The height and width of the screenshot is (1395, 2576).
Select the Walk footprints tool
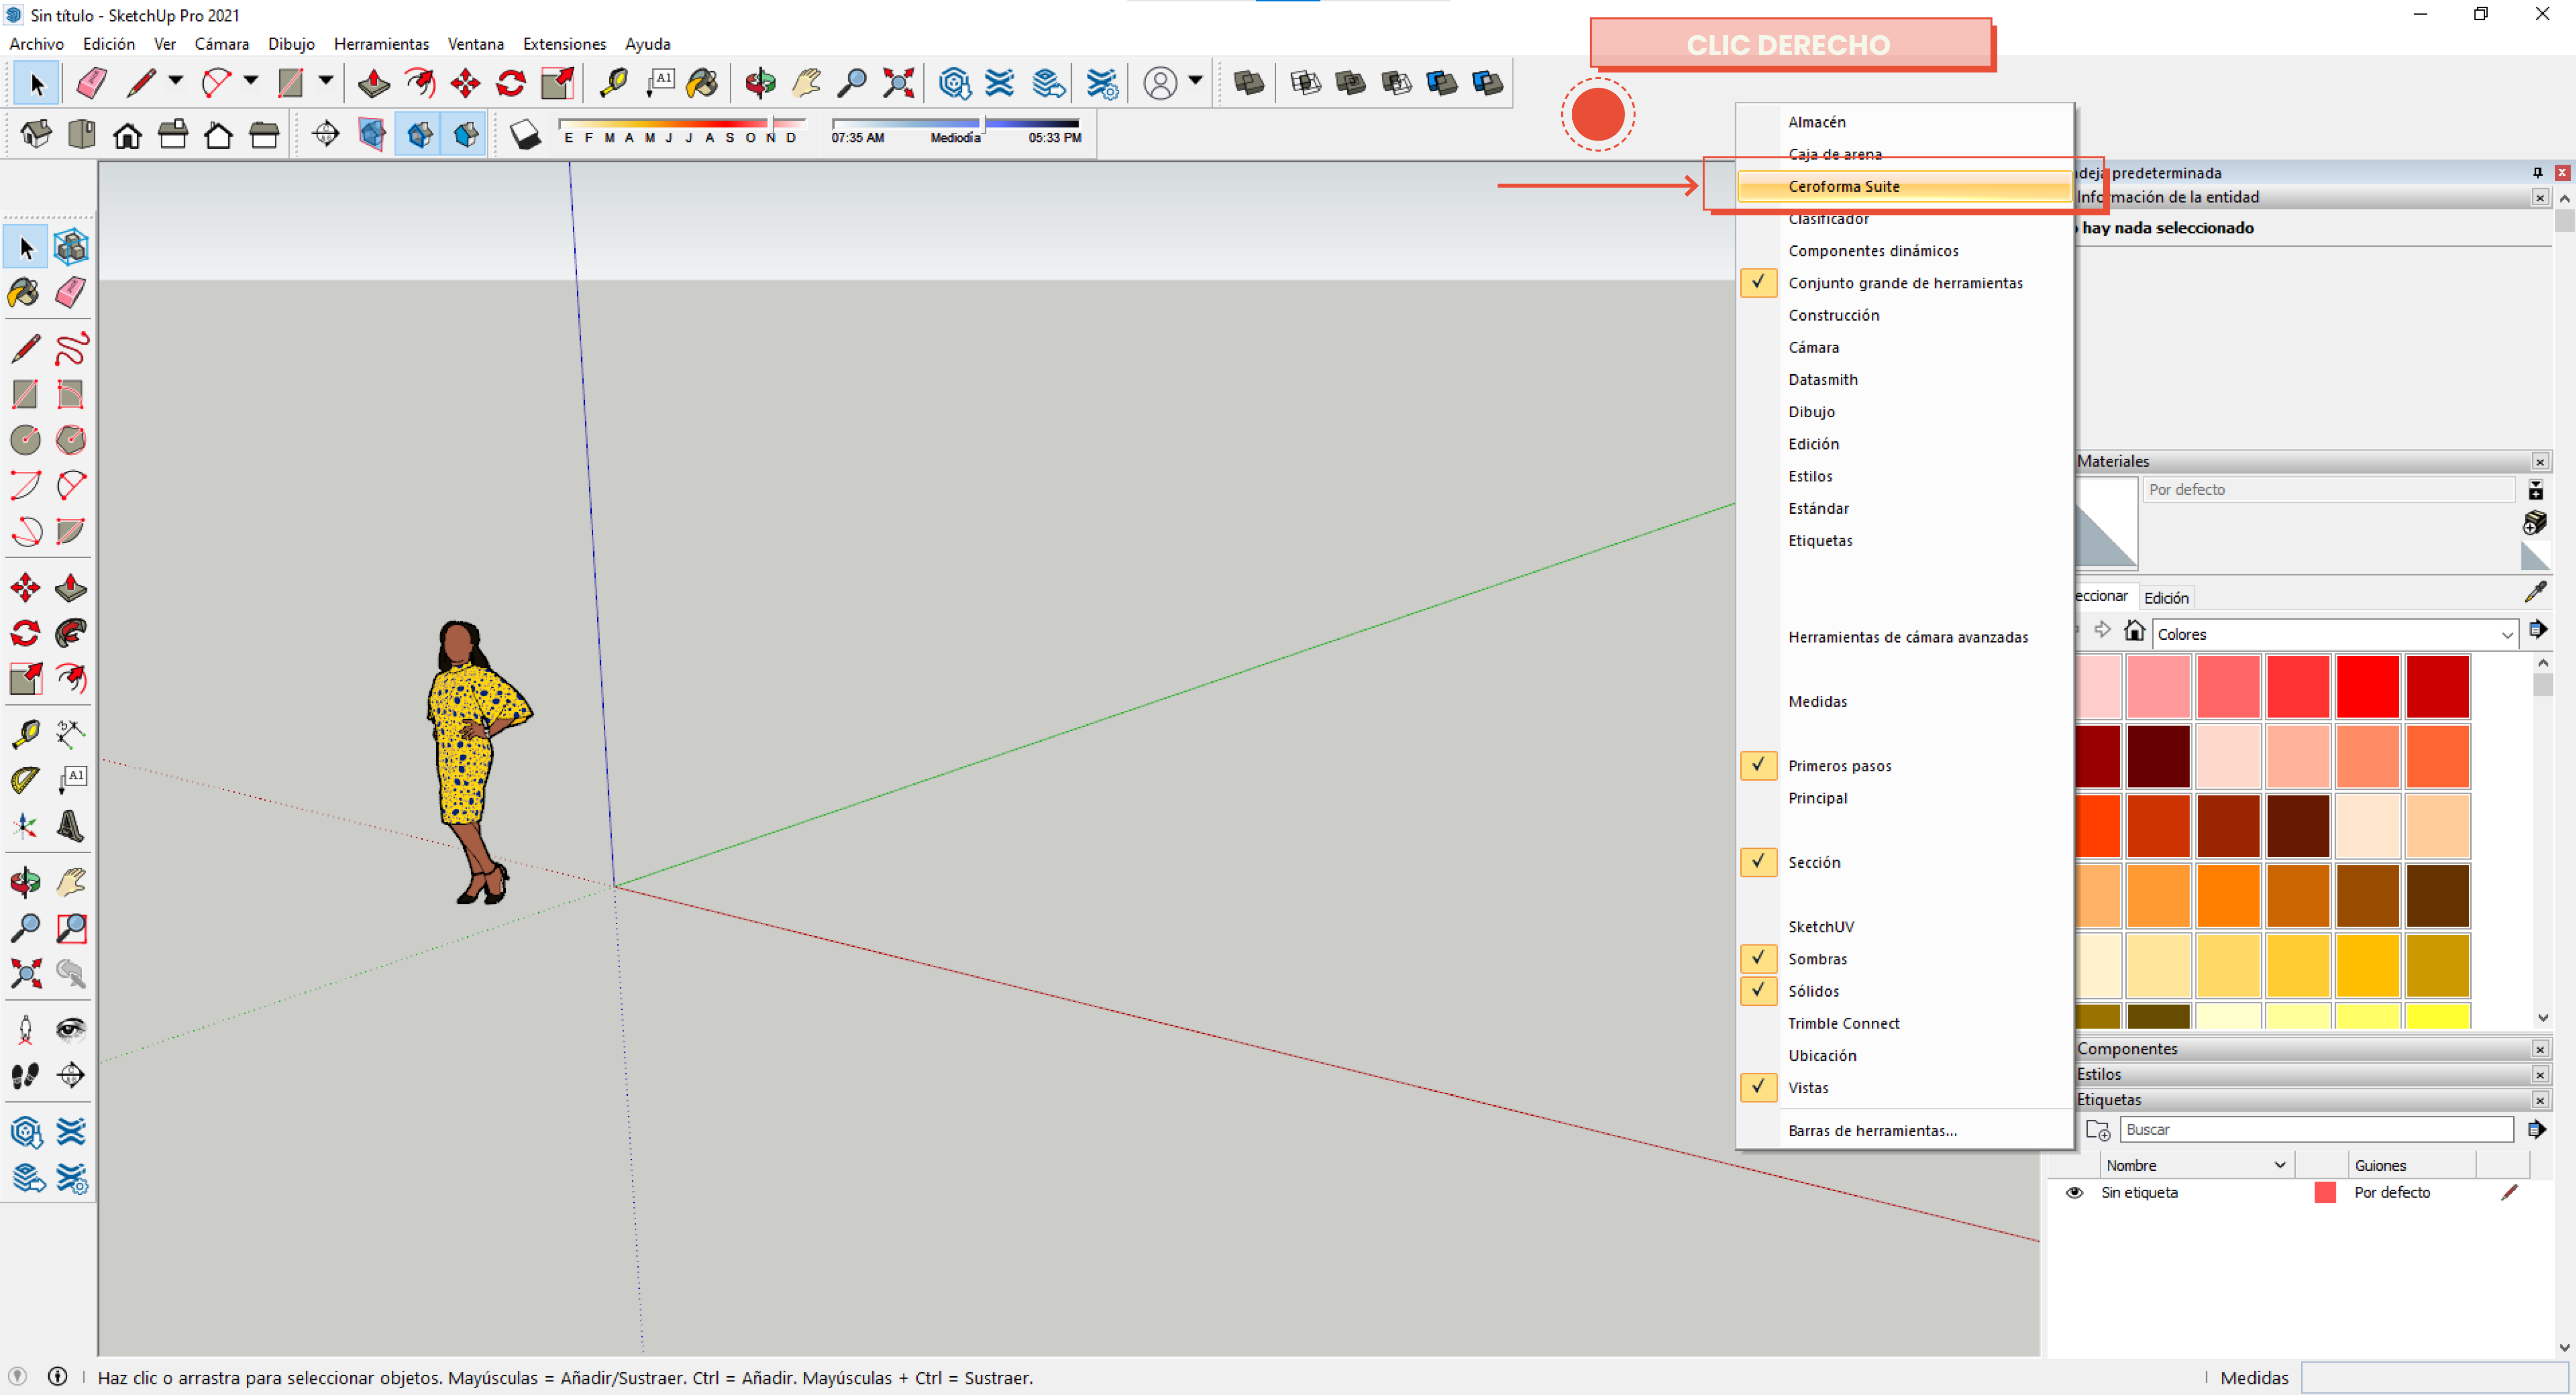click(x=24, y=1075)
